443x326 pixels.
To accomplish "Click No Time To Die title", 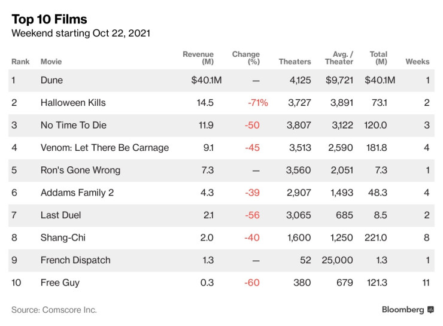I will 73,126.
